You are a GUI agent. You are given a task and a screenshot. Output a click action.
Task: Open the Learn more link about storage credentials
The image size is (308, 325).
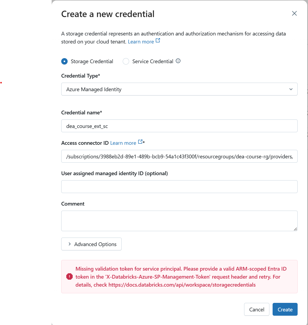pos(141,42)
